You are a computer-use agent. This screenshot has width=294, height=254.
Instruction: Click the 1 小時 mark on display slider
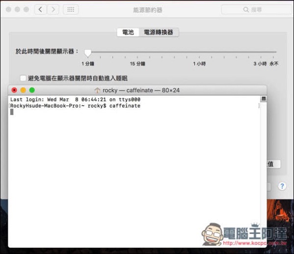[x=199, y=64]
